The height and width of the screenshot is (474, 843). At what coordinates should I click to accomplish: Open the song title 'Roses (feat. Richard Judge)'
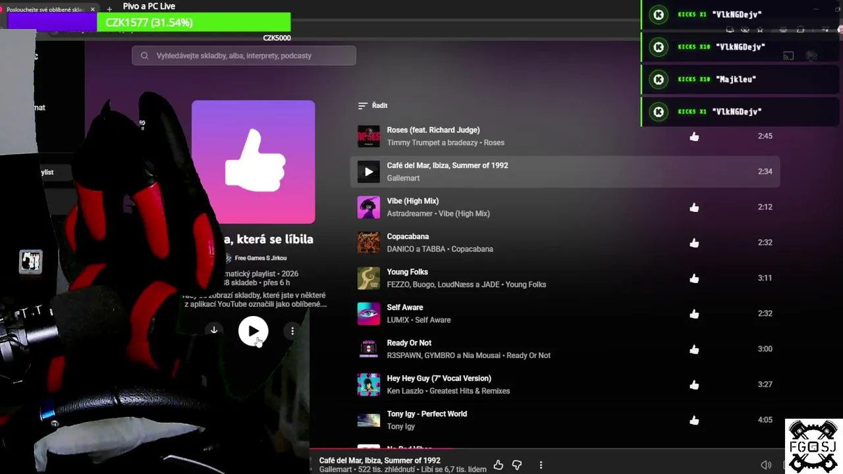pyautogui.click(x=433, y=130)
